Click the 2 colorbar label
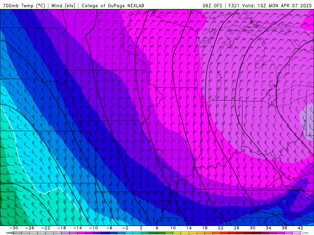 (x=141, y=228)
